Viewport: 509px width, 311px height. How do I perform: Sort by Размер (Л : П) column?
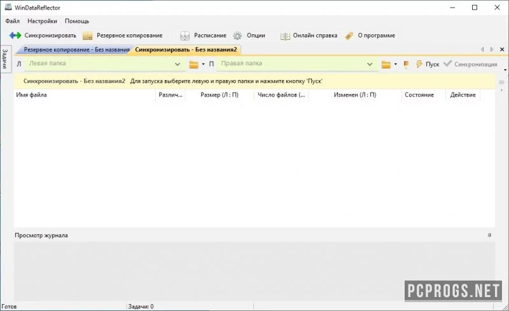pyautogui.click(x=220, y=95)
